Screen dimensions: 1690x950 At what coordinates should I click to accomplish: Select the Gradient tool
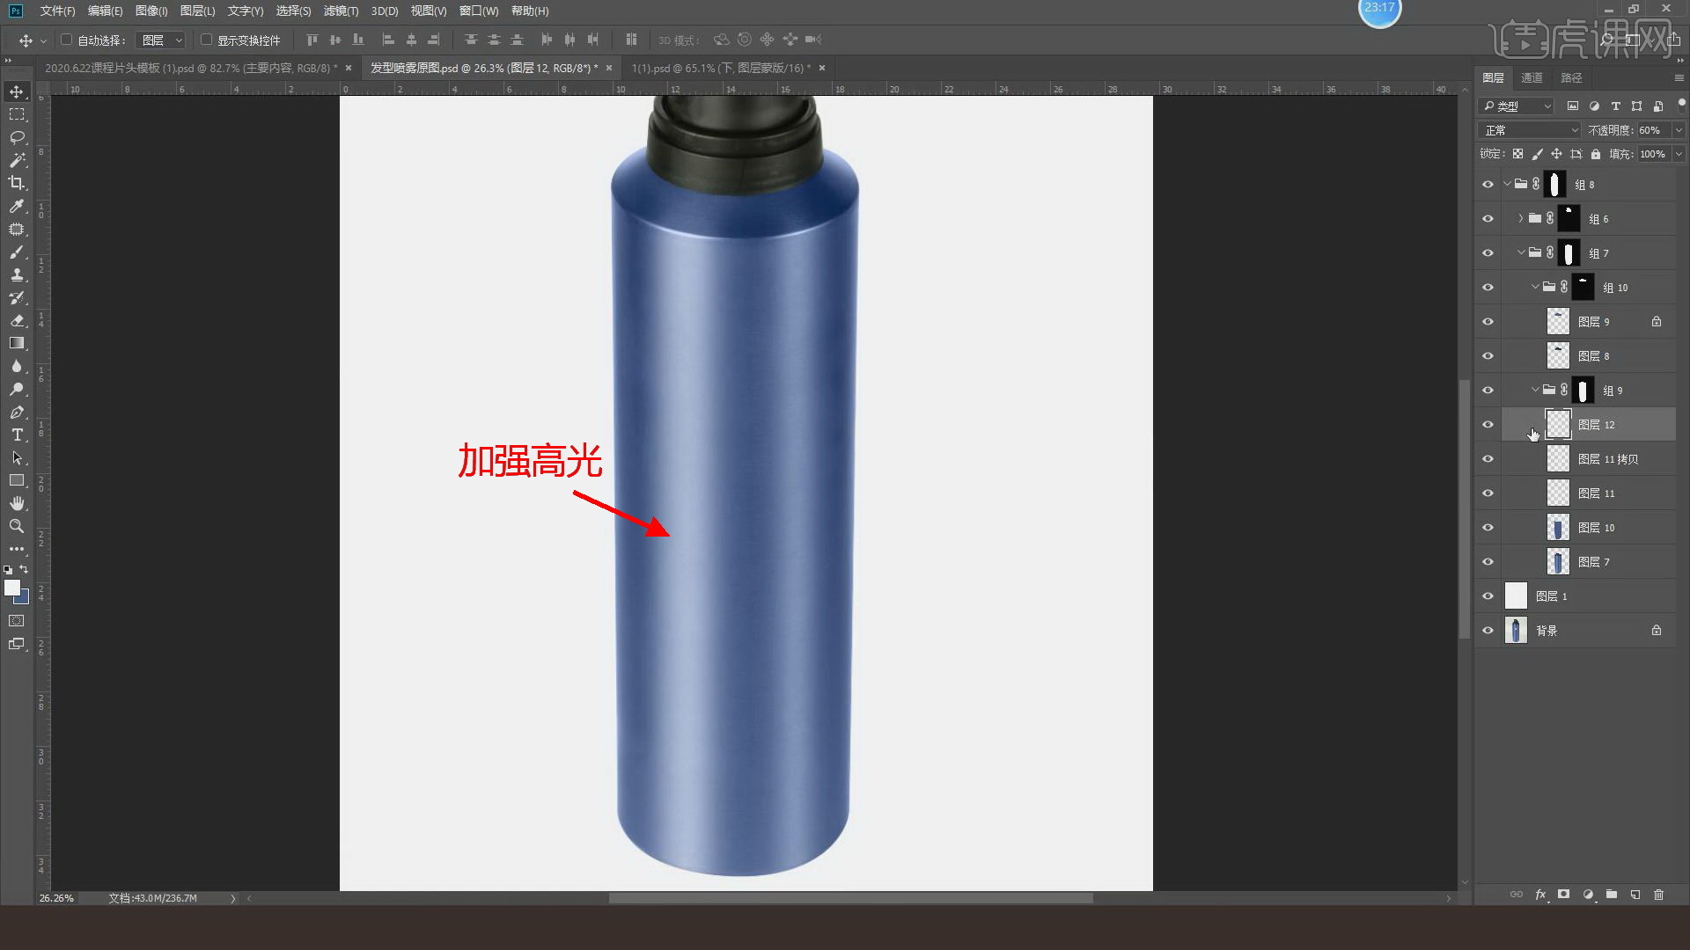point(17,343)
